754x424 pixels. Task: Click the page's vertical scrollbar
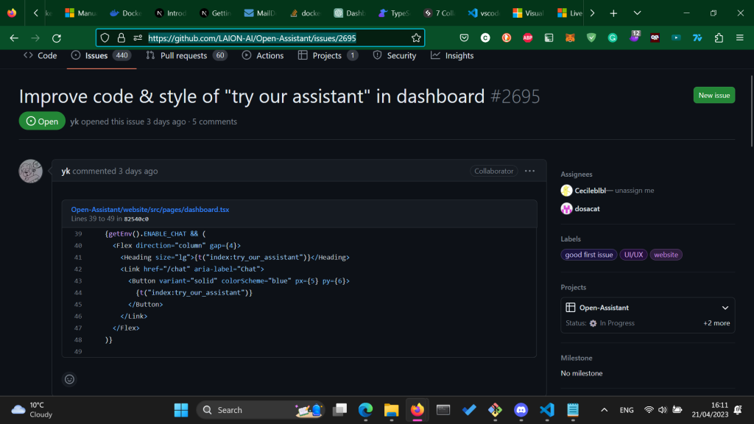click(750, 112)
